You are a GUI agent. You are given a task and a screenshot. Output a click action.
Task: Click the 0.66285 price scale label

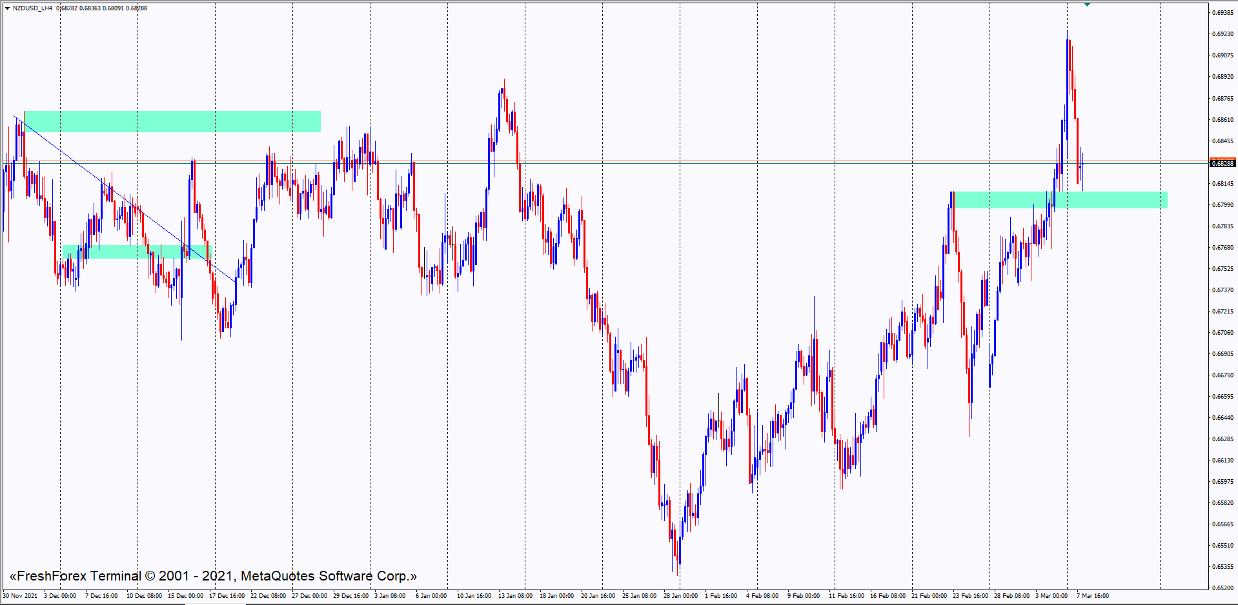click(x=1223, y=439)
